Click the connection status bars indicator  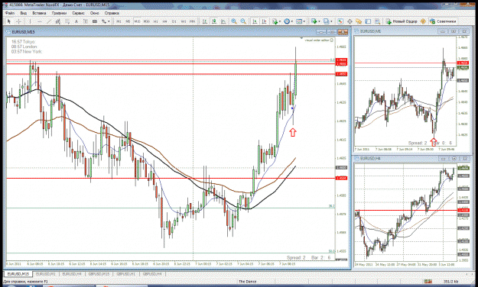click(x=428, y=282)
